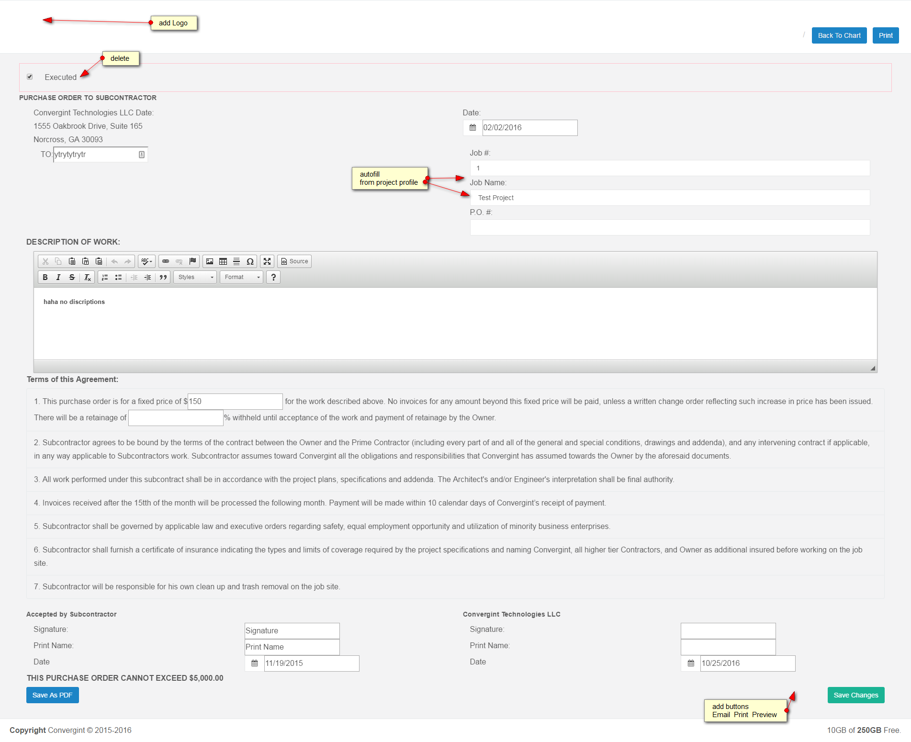Edit the 10/25/2016 date field
This screenshot has width=911, height=742.
click(748, 663)
